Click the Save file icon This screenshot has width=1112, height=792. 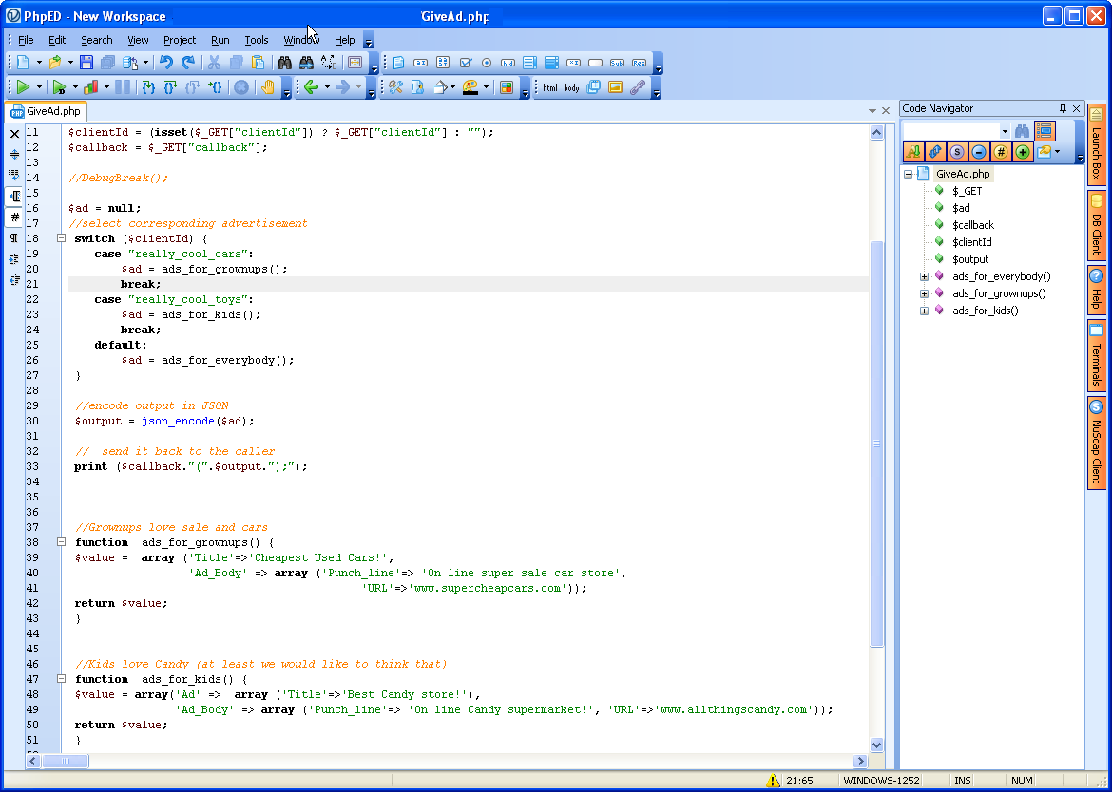click(86, 63)
